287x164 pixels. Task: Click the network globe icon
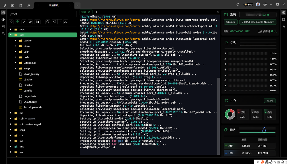pos(226,130)
